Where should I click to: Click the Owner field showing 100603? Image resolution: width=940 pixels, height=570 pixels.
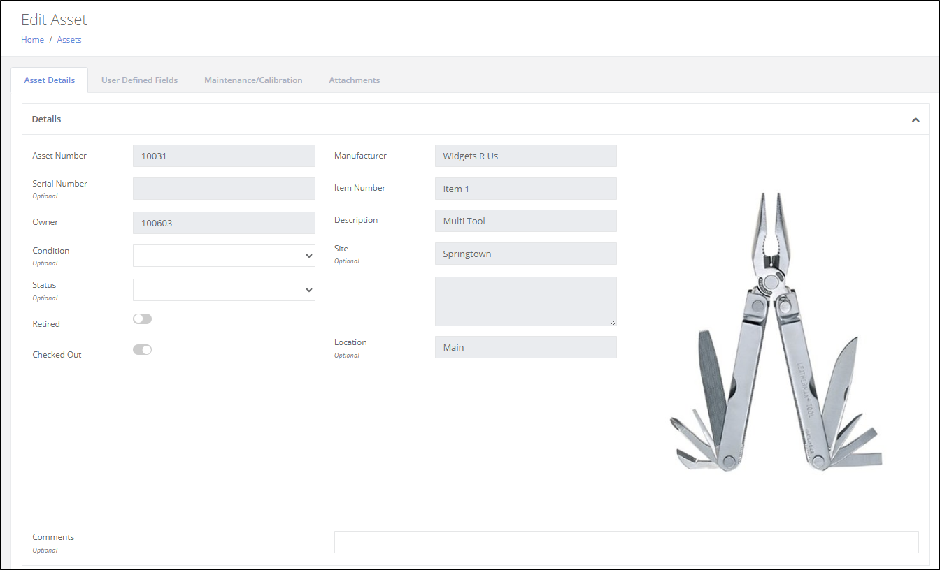coord(224,223)
